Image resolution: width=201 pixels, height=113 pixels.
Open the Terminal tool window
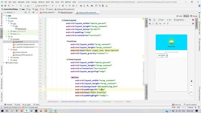[8, 105]
